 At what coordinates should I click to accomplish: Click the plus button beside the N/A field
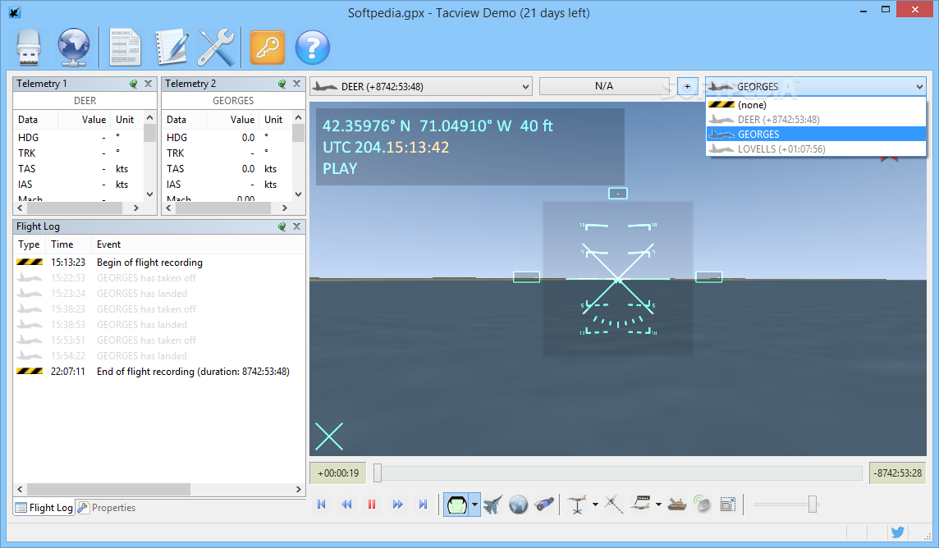[x=687, y=87]
